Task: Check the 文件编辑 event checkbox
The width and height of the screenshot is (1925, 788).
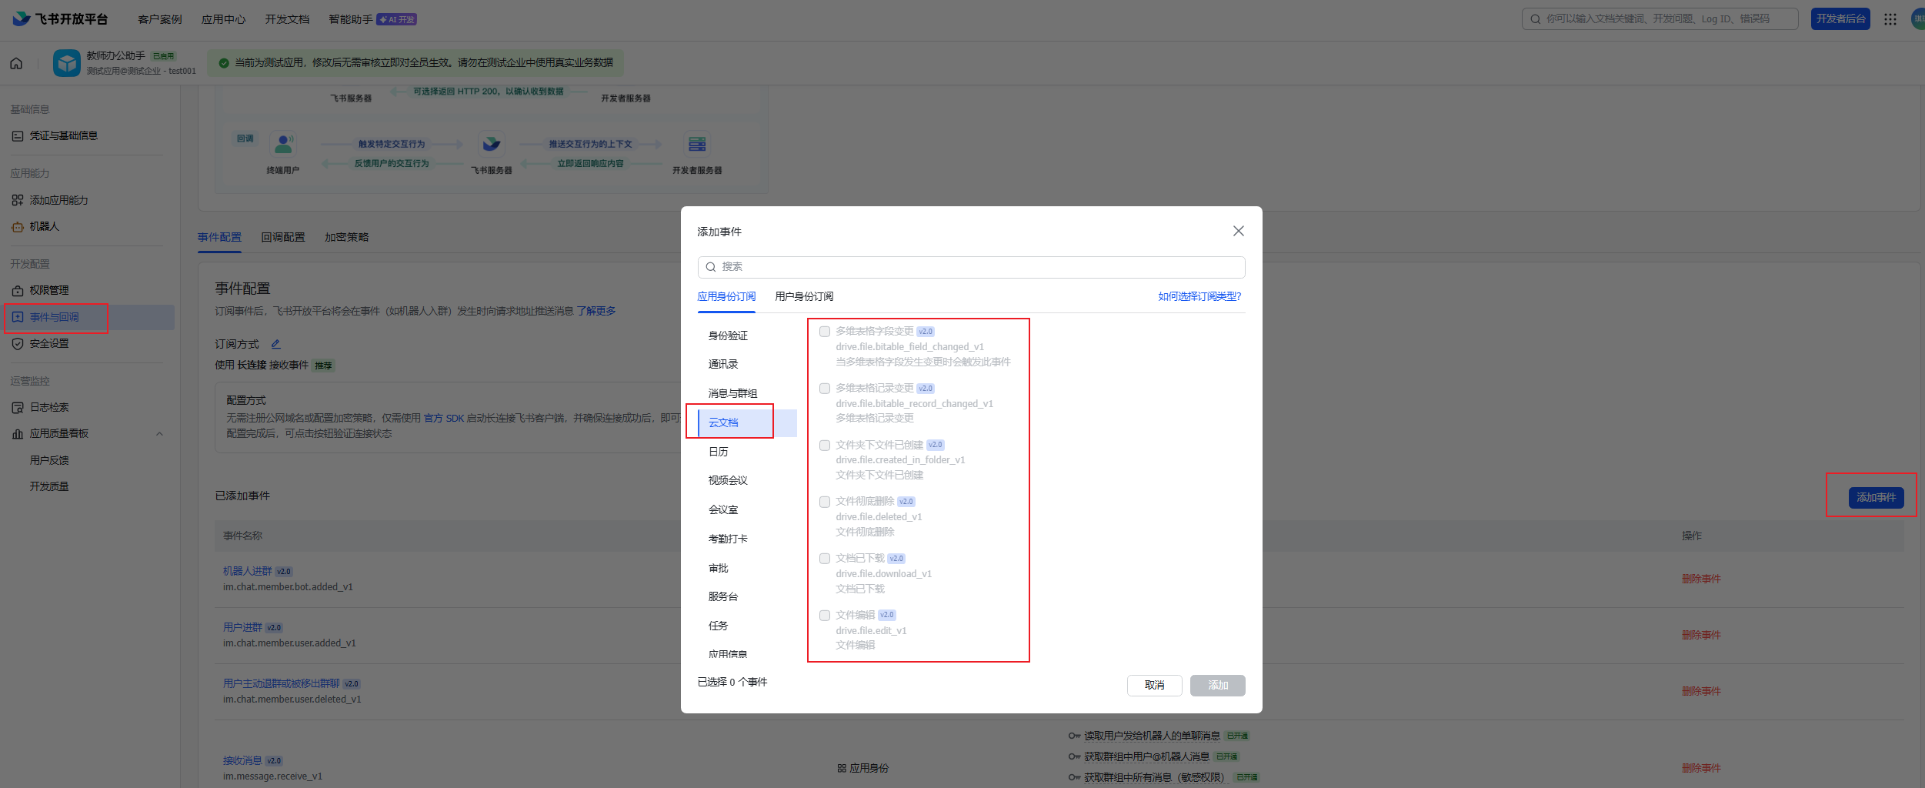Action: tap(825, 616)
